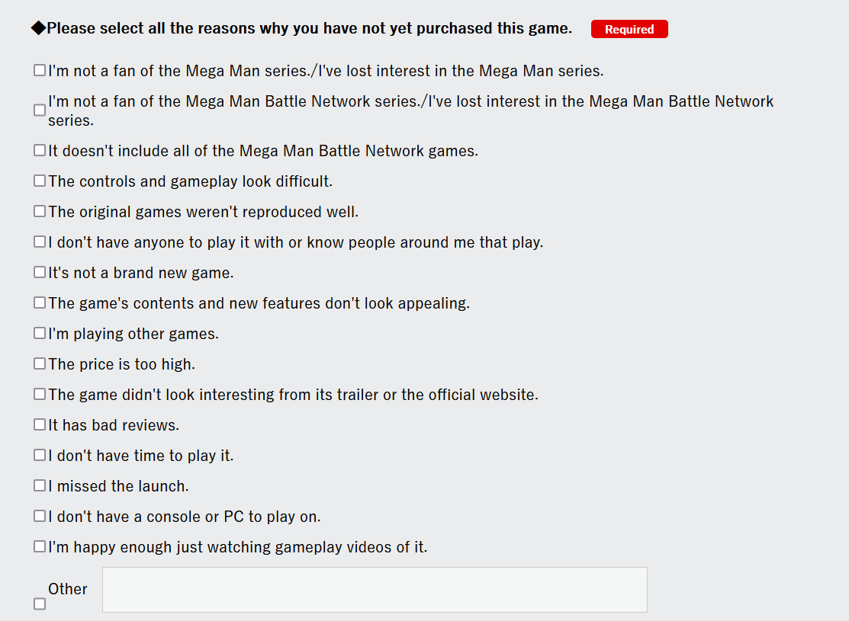
Task: Check "I'm not a fan of the Mega Man series"
Action: [x=40, y=70]
